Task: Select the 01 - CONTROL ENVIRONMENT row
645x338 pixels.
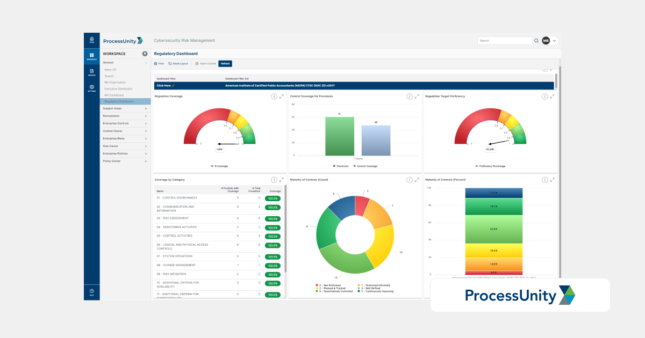Action: pos(218,198)
